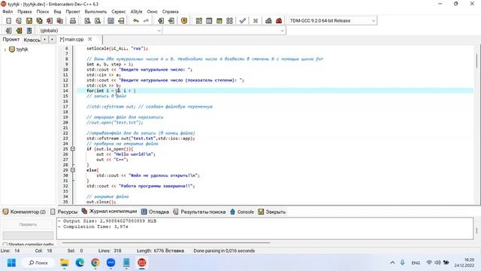
Task: Click the Windows Start button
Action: click(x=11, y=263)
